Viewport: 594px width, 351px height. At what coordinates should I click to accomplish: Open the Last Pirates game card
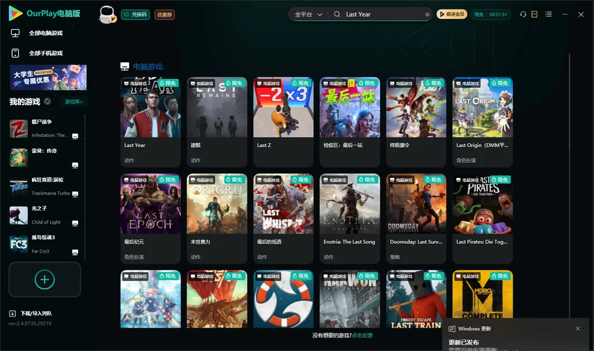click(x=482, y=218)
